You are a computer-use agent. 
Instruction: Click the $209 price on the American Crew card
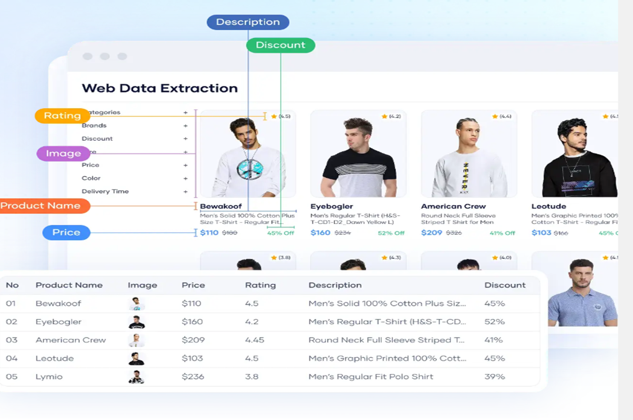[x=432, y=233]
